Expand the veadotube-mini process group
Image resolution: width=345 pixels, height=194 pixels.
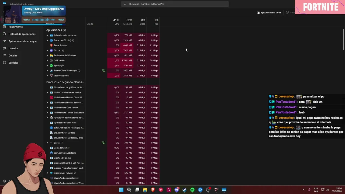47,75
